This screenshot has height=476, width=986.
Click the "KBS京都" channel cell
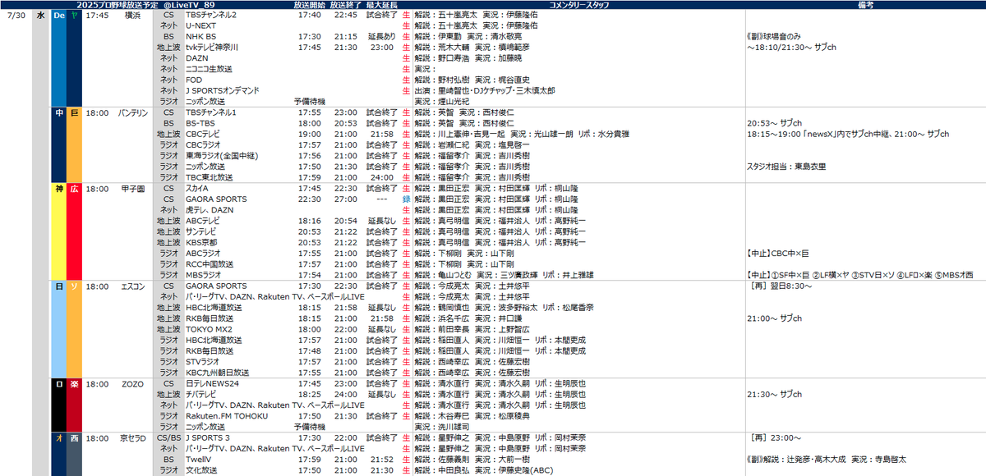click(x=200, y=243)
